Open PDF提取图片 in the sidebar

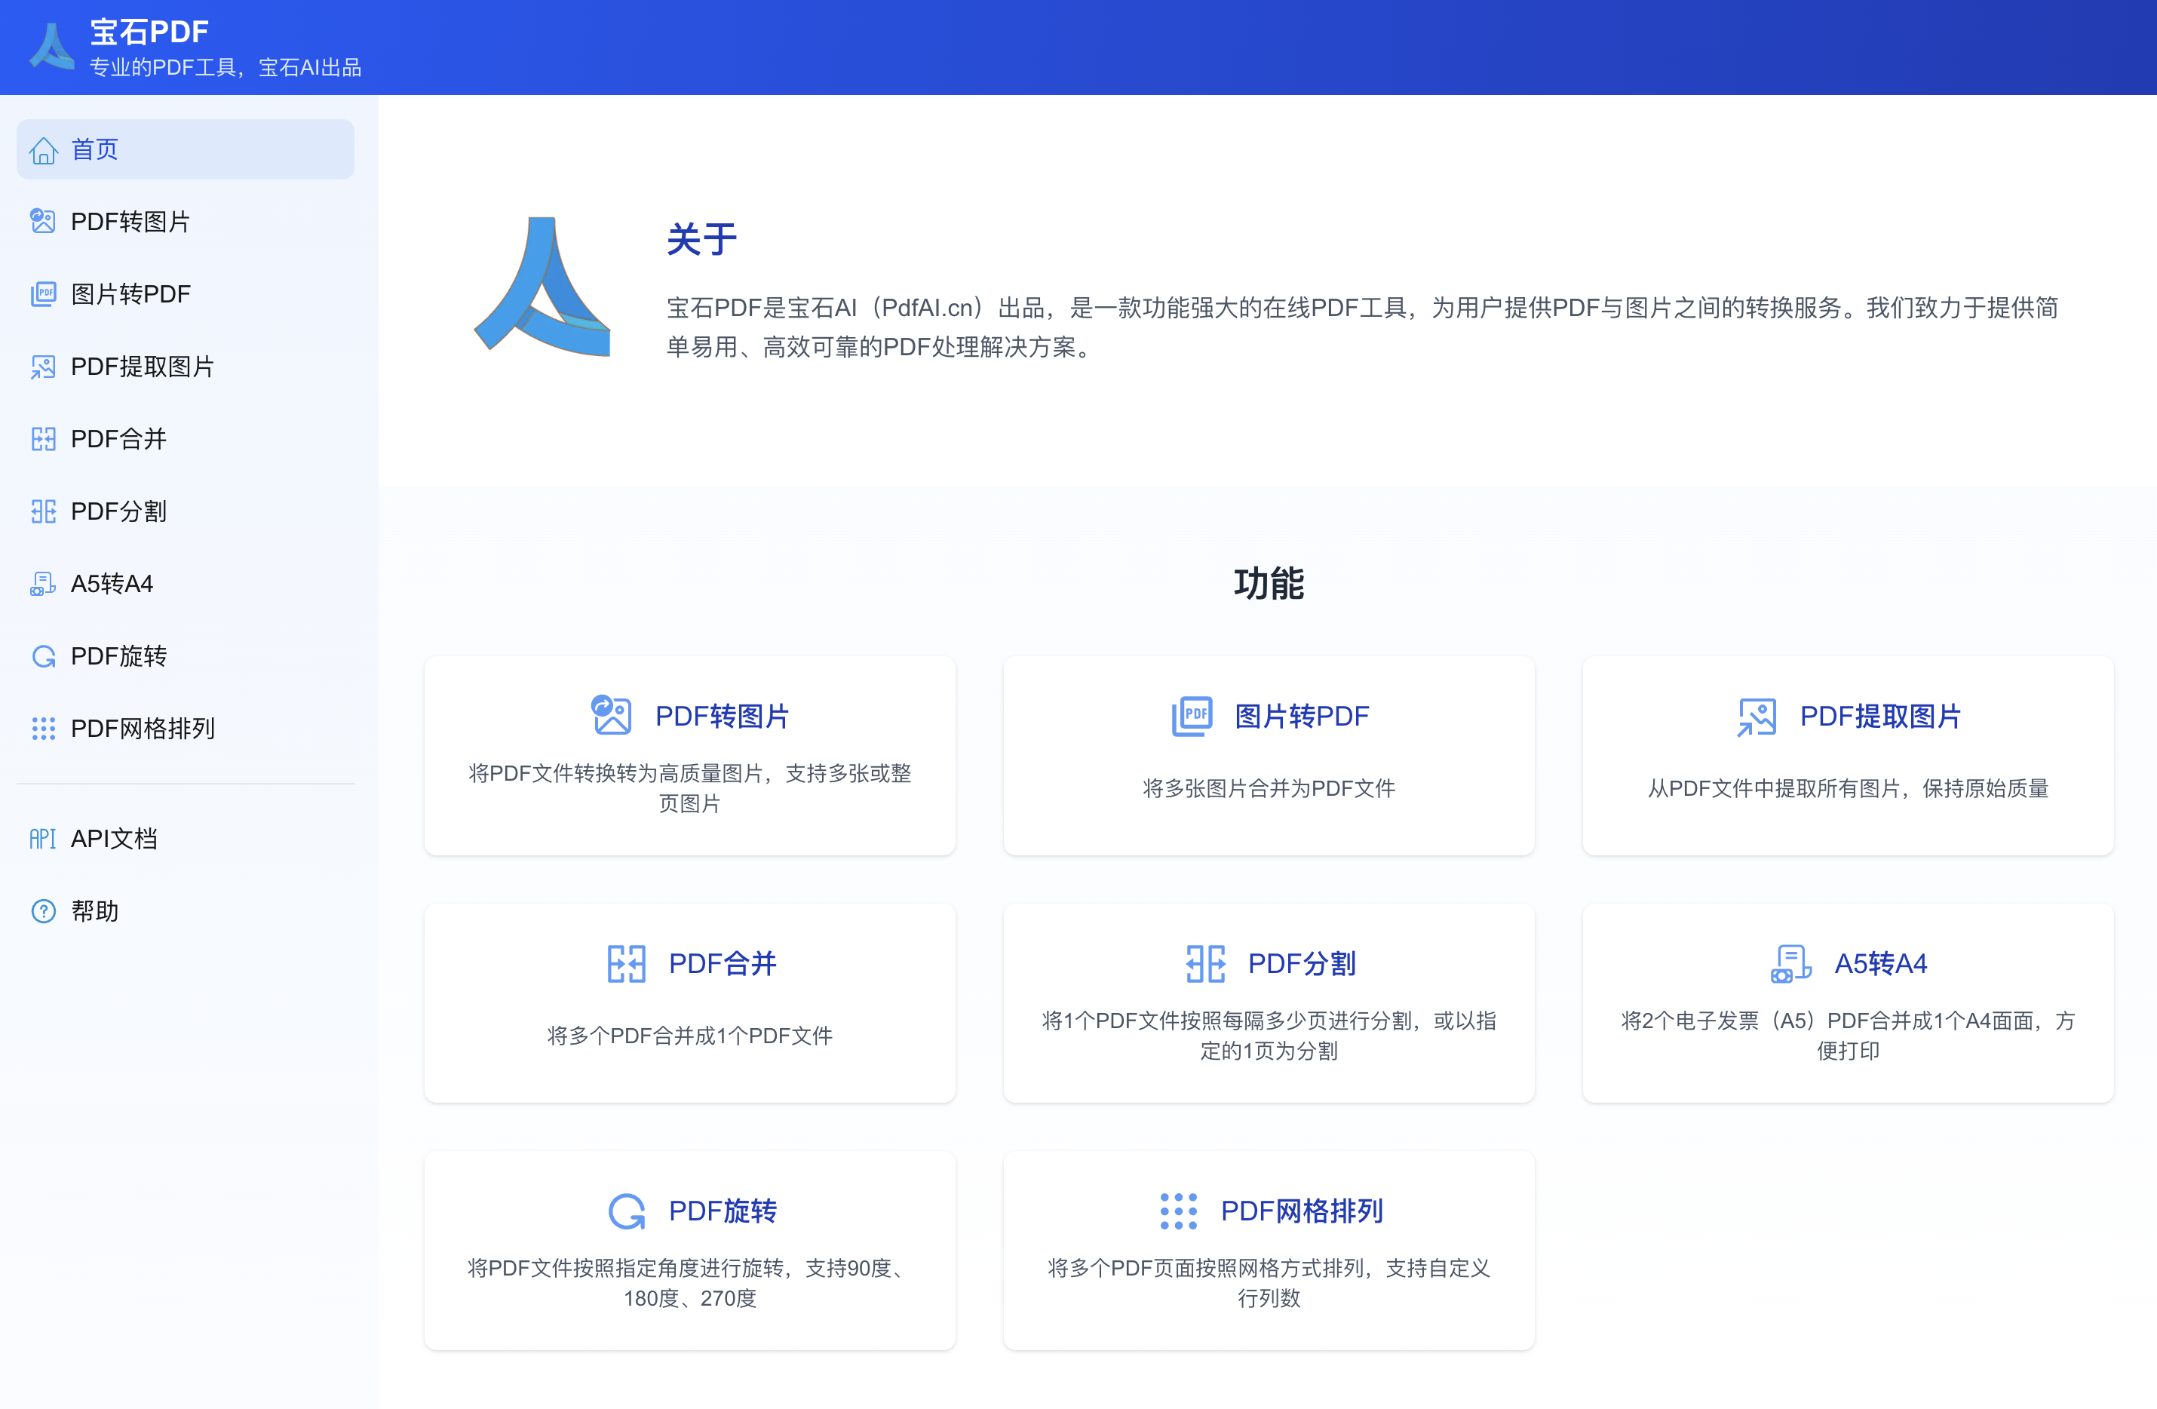click(143, 367)
